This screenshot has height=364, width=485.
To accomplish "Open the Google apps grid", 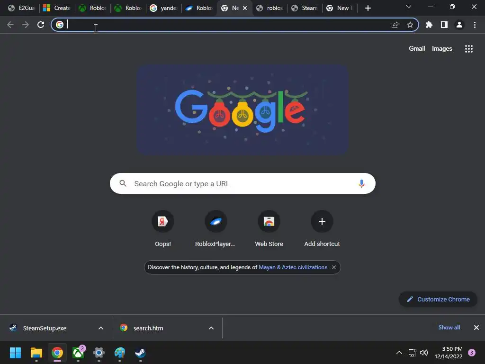I will (x=469, y=49).
